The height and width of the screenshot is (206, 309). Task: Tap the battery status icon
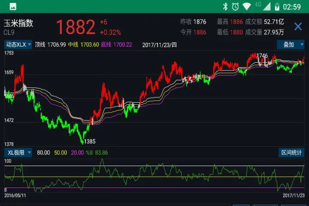277,6
